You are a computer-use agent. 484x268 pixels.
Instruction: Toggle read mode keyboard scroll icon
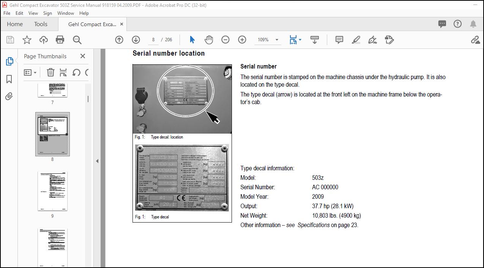coord(315,40)
